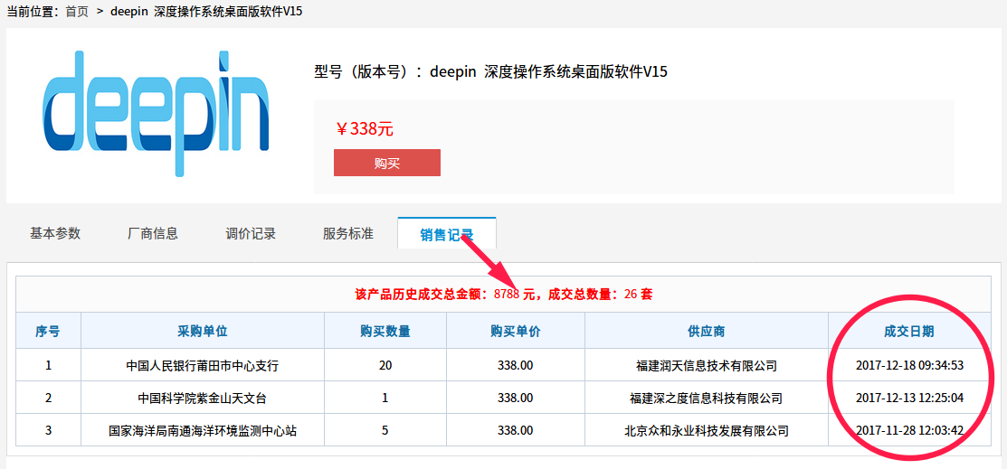Click purchase quantity 1 in row 2
1007x469 pixels.
(x=385, y=398)
